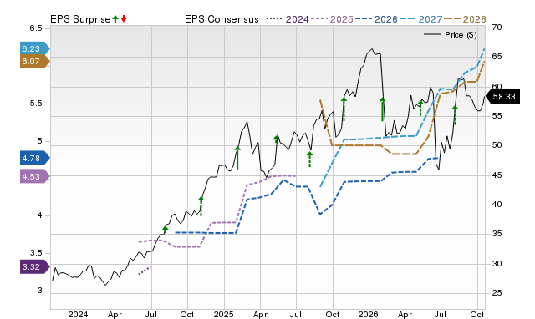Viewport: 535px width, 319px height.
Task: Click the 65 label on the price axis
Action: click(x=497, y=57)
